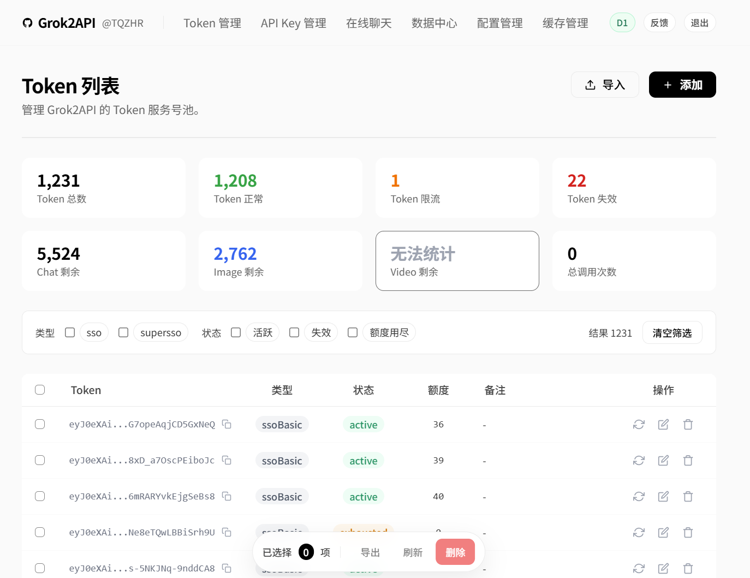This screenshot has width=750, height=578.
Task: Select the row checkbox for 6mRARYvkEjgSeBs8 token
Action: tap(40, 496)
